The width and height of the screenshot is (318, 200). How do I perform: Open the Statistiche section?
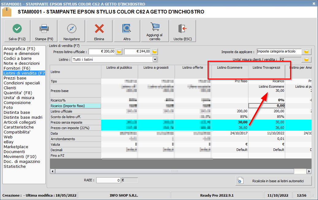pyautogui.click(x=15, y=167)
